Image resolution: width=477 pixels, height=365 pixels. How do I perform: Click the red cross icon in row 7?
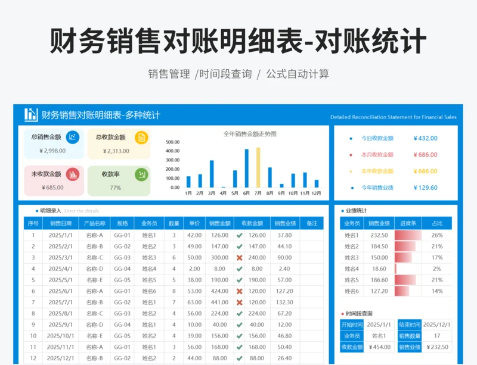click(239, 302)
